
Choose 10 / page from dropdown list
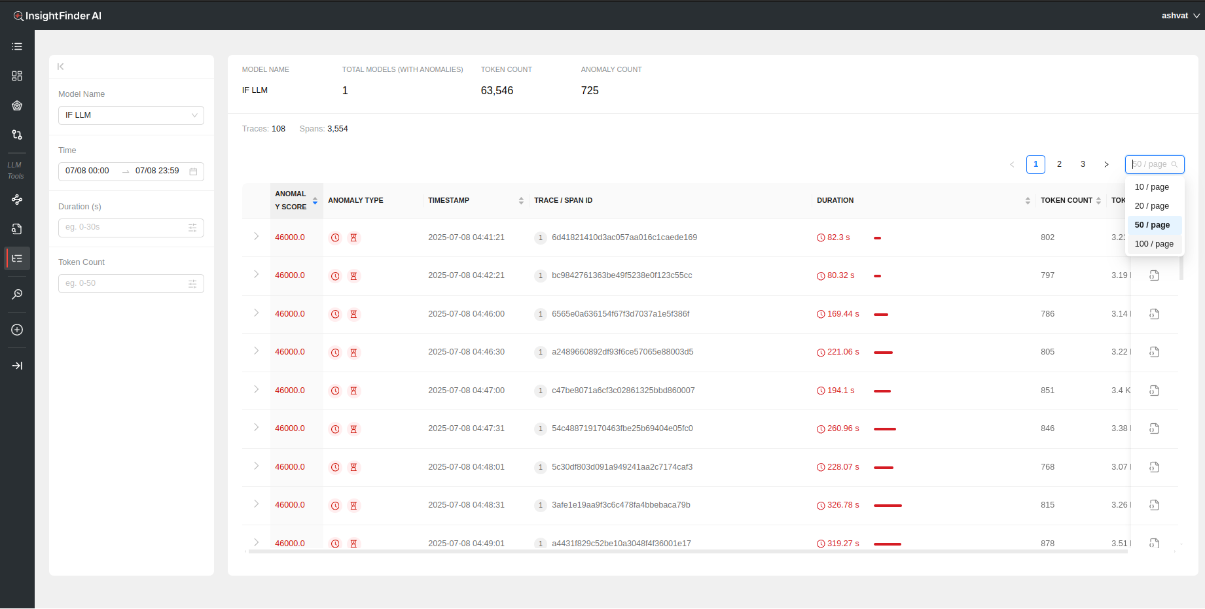tap(1151, 187)
